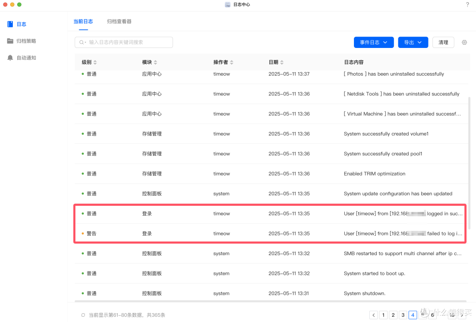476x322 pixels.
Task: Go to previous page arrow
Action: [x=373, y=315]
